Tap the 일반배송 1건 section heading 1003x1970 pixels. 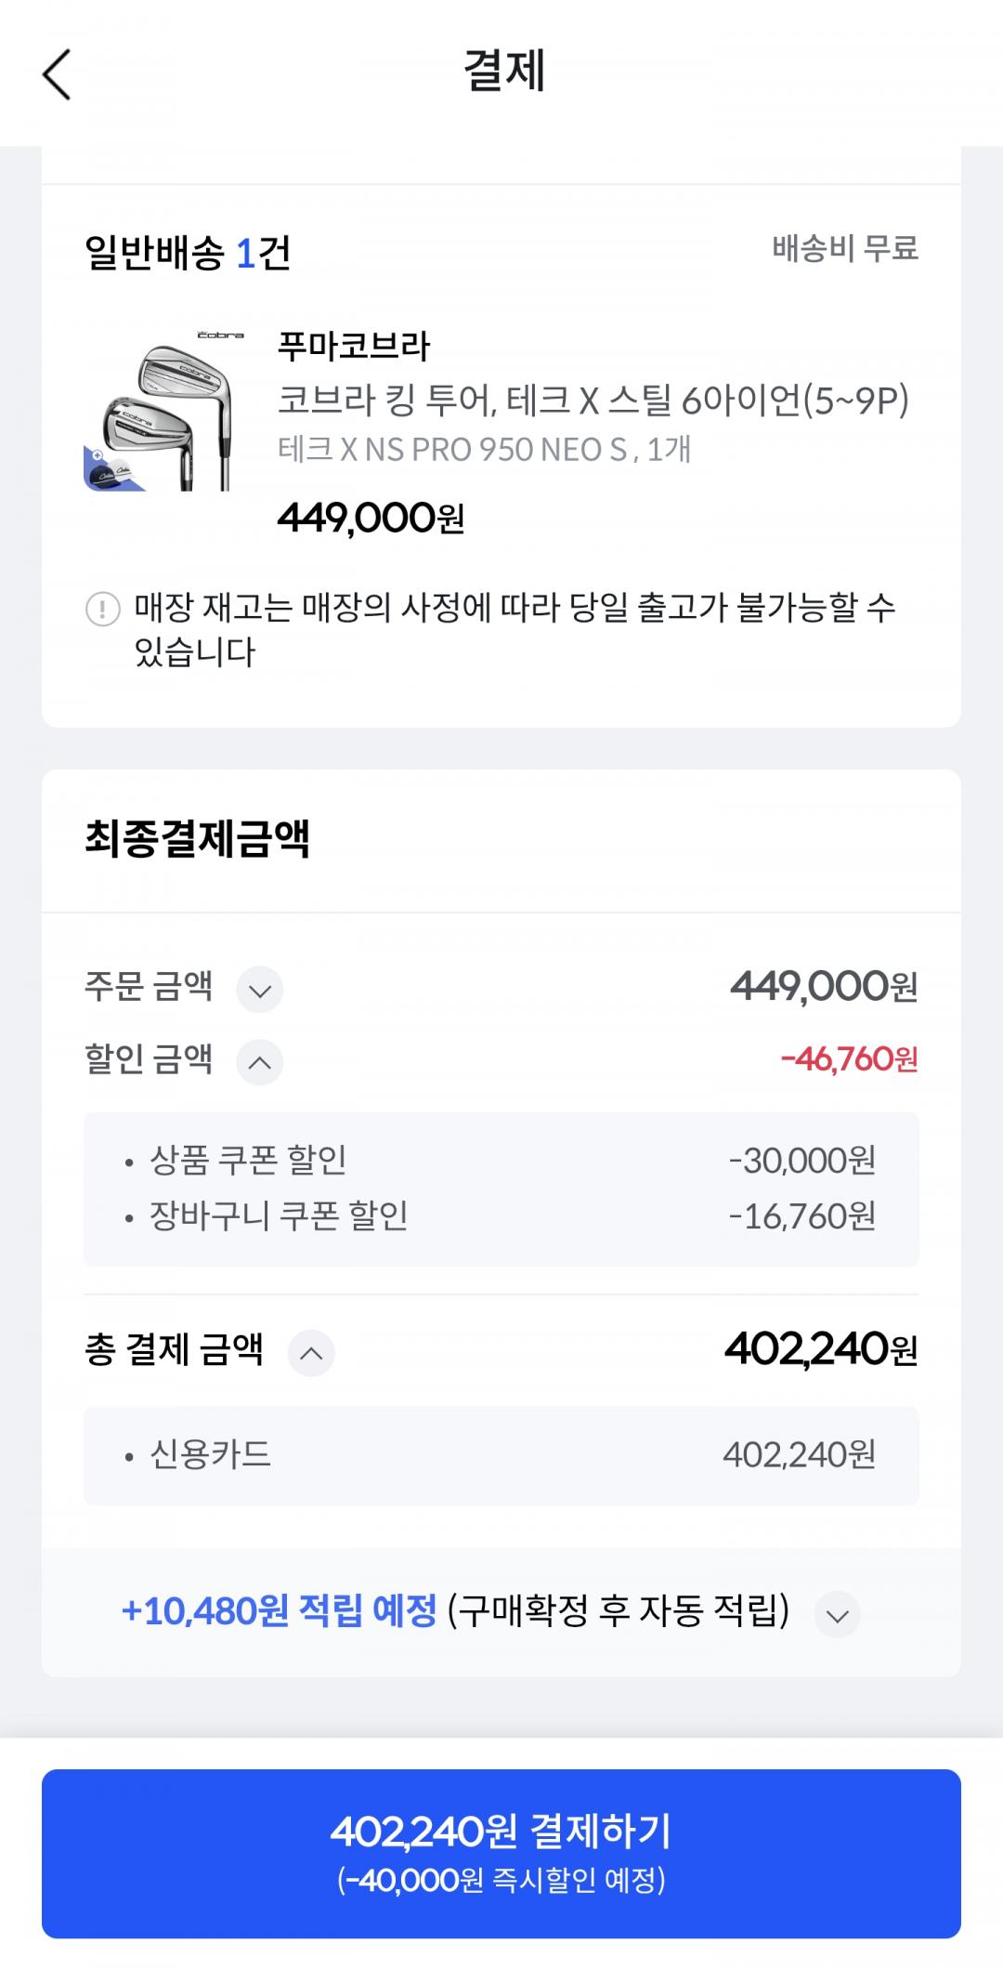[x=188, y=253]
